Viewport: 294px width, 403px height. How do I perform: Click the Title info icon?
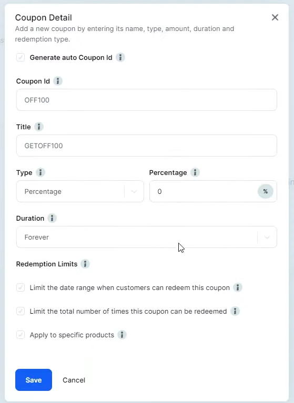tap(38, 127)
